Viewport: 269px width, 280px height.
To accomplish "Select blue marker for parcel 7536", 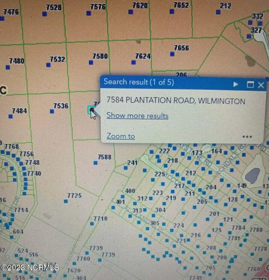I will point(52,111).
